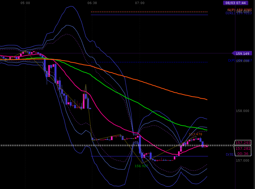Viewport: 255px width, 189px height.
Task: Select the green moving average line's right end
Action: (x=206, y=130)
